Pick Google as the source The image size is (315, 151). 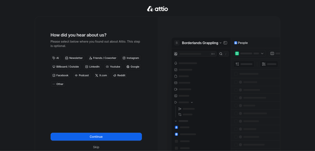click(133, 67)
